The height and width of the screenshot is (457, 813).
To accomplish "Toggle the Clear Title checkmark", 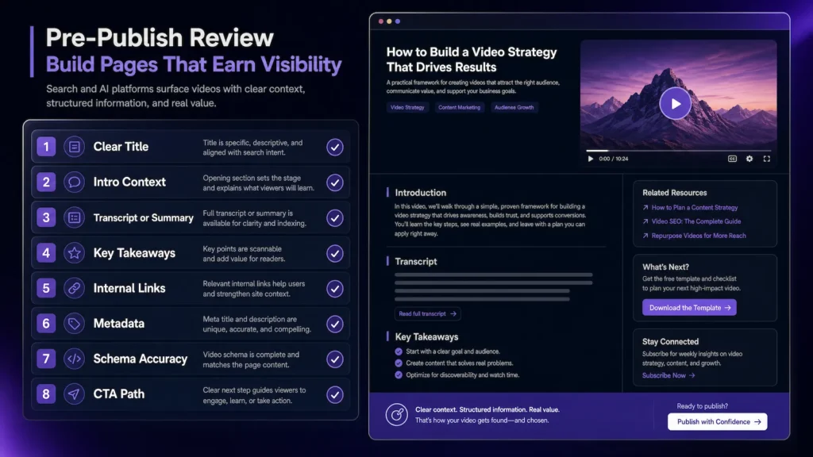I will [335, 147].
